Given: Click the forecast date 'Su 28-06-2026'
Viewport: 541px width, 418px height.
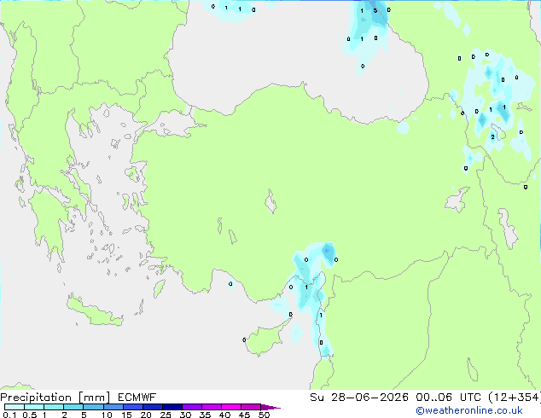Looking at the screenshot, I should point(359,398).
